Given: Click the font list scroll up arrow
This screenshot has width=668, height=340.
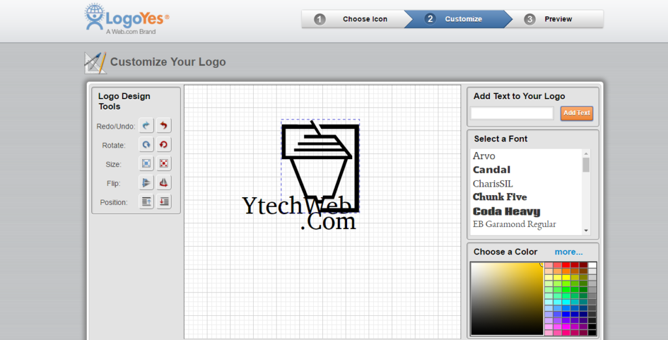Looking at the screenshot, I should [586, 153].
